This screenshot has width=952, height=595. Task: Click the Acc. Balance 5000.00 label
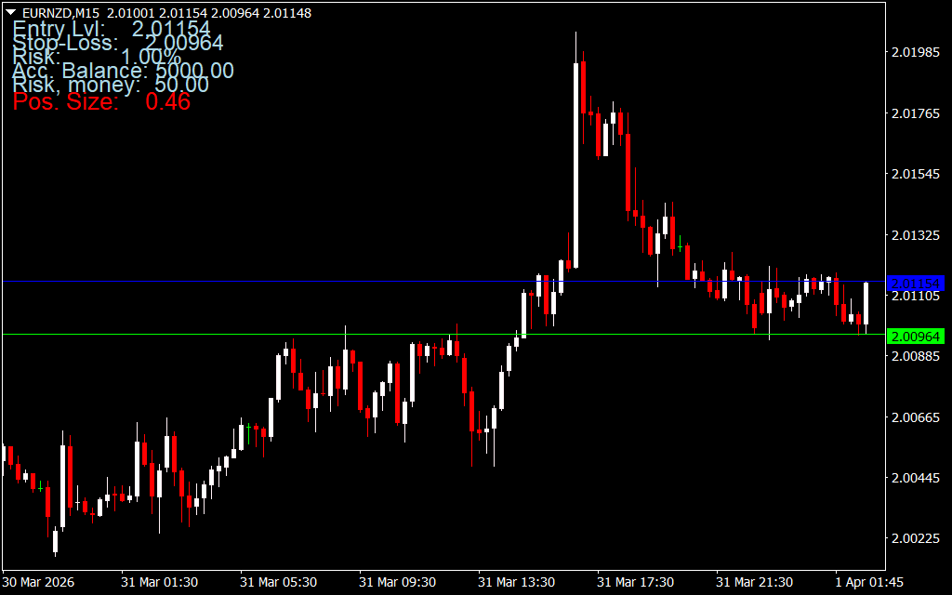[x=123, y=71]
